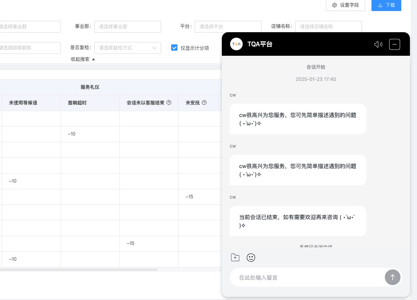Click the gear icon in 设置字段
Image resolution: width=417 pixels, height=300 pixels.
[335, 5]
